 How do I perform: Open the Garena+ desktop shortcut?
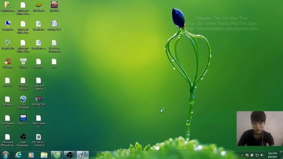click(38, 63)
